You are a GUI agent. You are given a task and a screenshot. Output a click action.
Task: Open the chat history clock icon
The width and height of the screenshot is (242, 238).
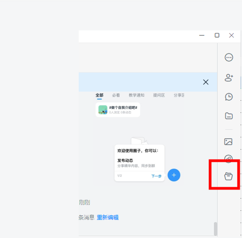click(x=229, y=97)
